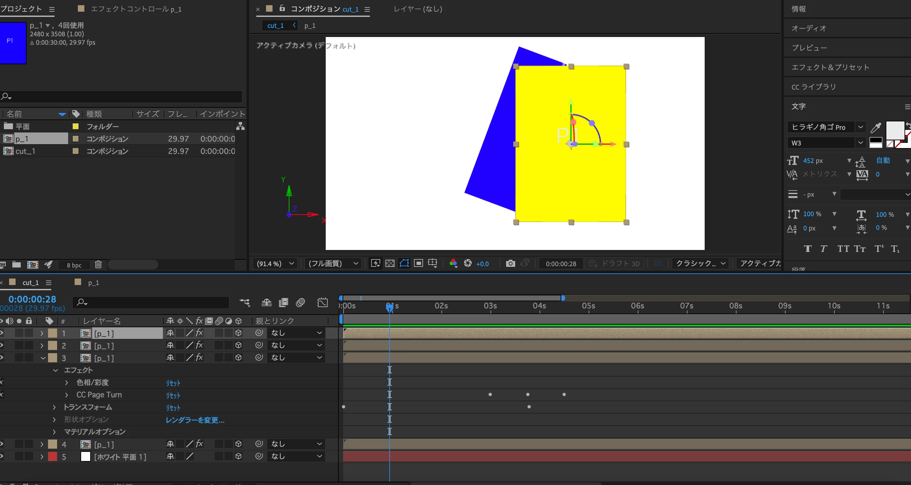Click the region of interest icon
The height and width of the screenshot is (485, 911).
(419, 264)
